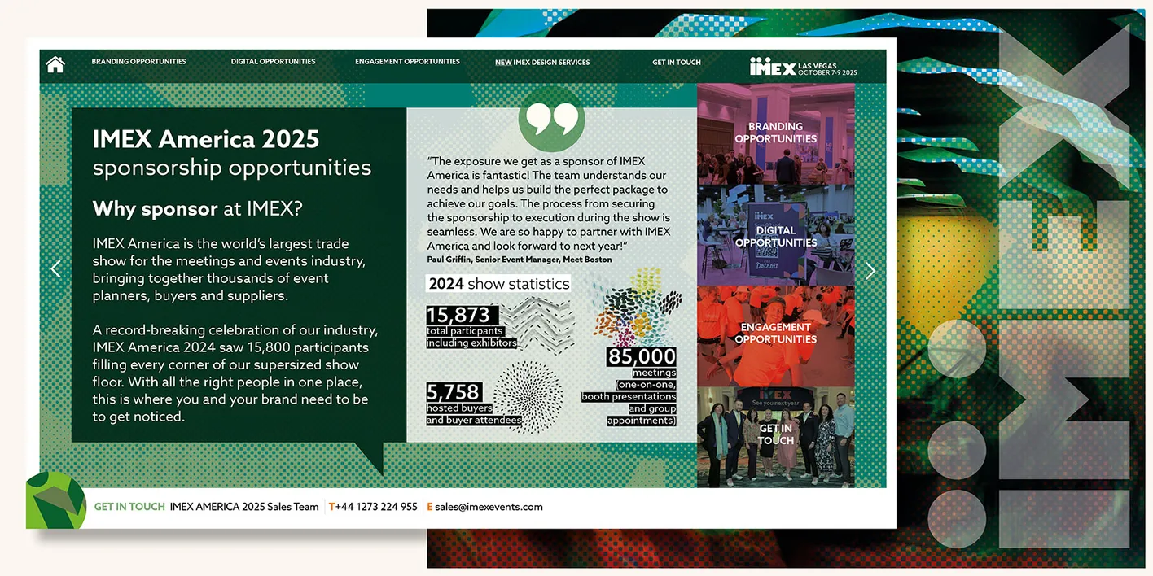Click the 'Paul Griffin, Senior Event Manager' attribution
This screenshot has width=1153, height=576.
(520, 260)
